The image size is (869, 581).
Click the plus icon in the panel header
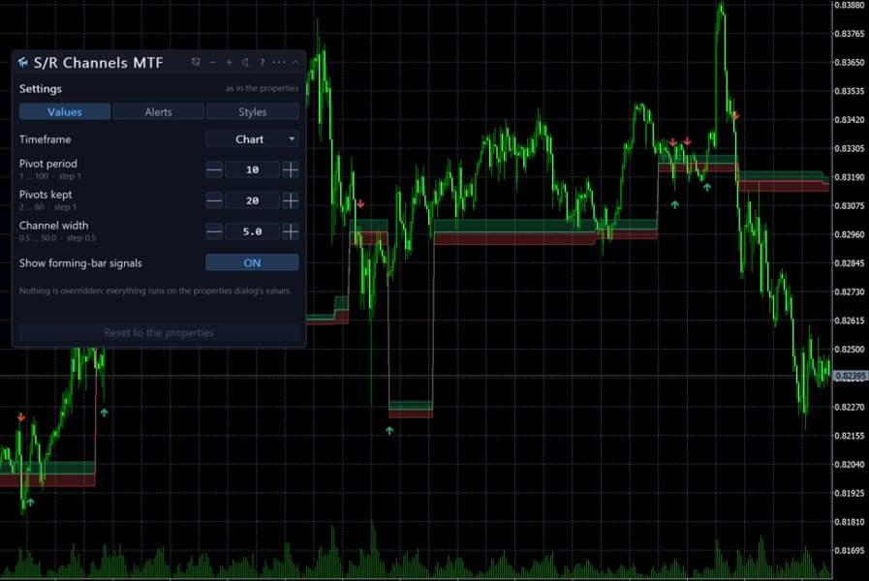coord(229,63)
